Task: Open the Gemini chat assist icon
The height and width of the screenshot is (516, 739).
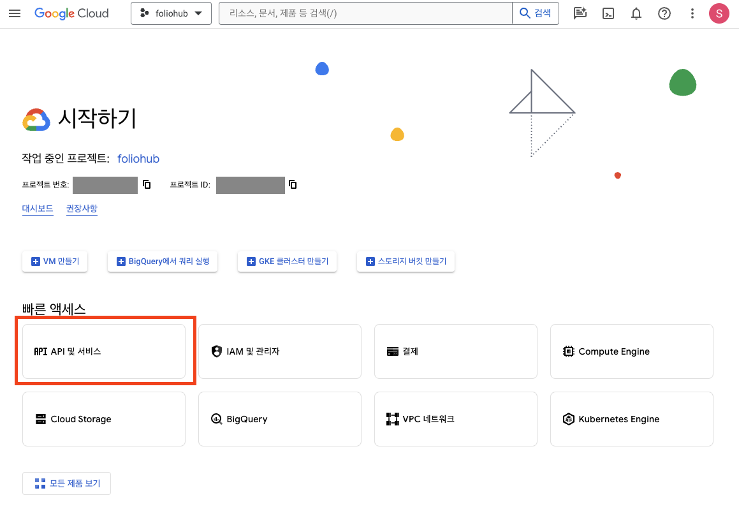Action: click(x=580, y=13)
